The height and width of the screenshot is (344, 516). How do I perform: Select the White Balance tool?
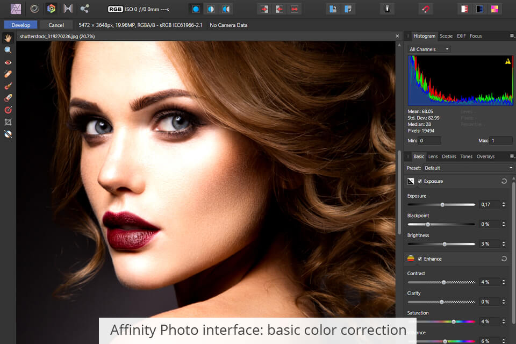click(8, 134)
